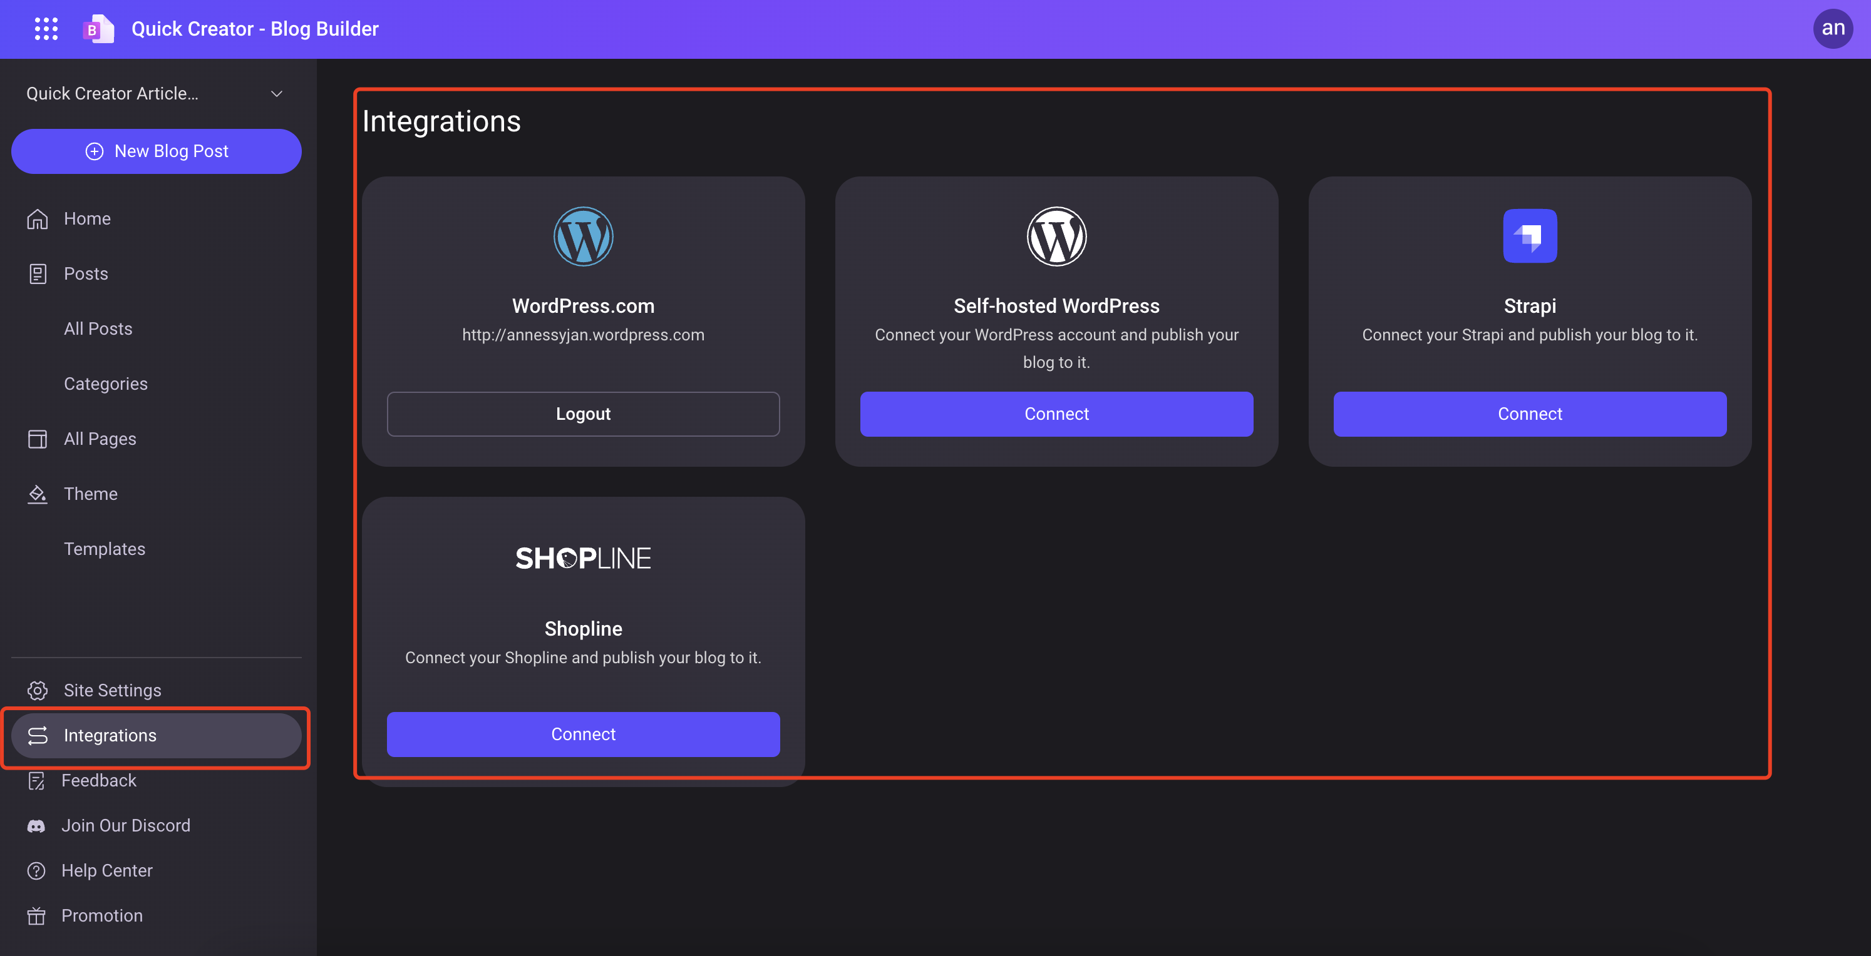This screenshot has height=956, width=1871.
Task: Click Connect for Self-hosted WordPress
Action: pyautogui.click(x=1056, y=414)
